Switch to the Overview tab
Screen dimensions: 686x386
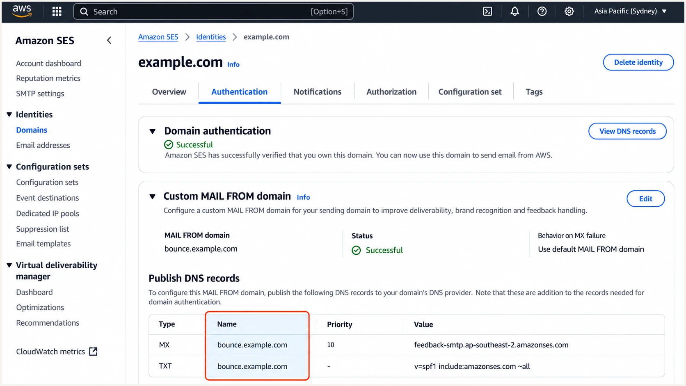pyautogui.click(x=169, y=92)
